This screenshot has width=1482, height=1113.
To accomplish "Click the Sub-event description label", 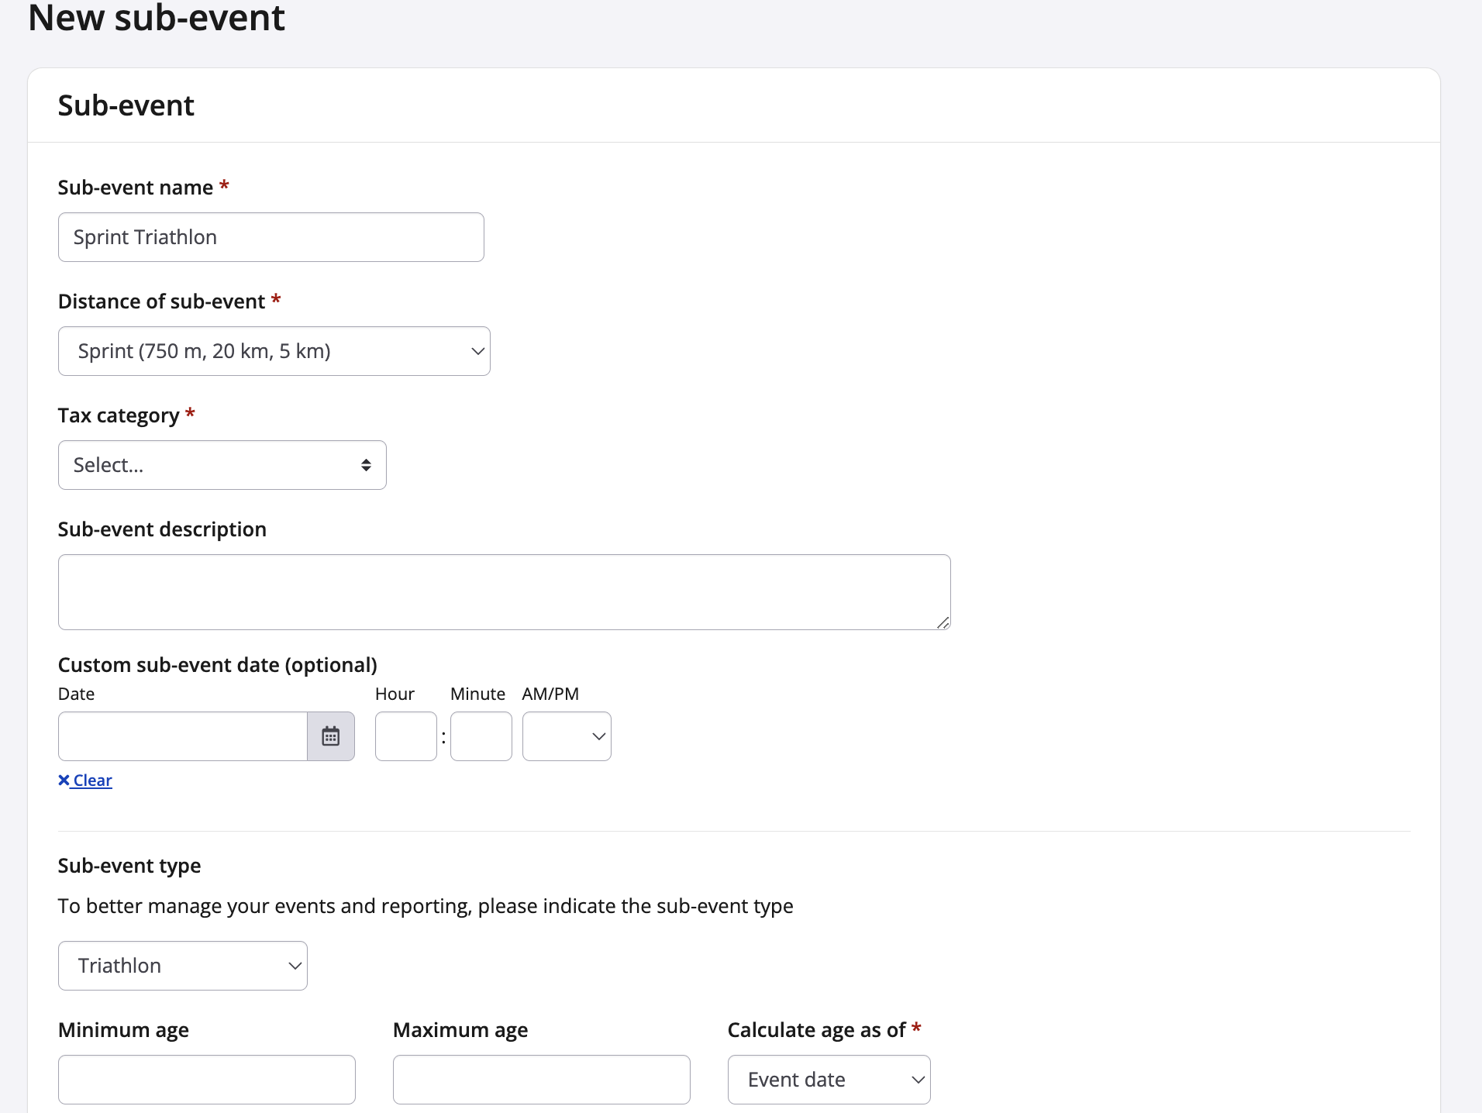I will tap(162, 529).
